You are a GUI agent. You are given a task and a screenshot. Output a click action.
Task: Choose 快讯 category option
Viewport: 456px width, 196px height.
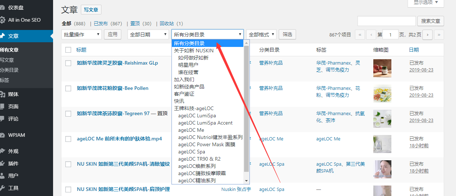(x=208, y=101)
